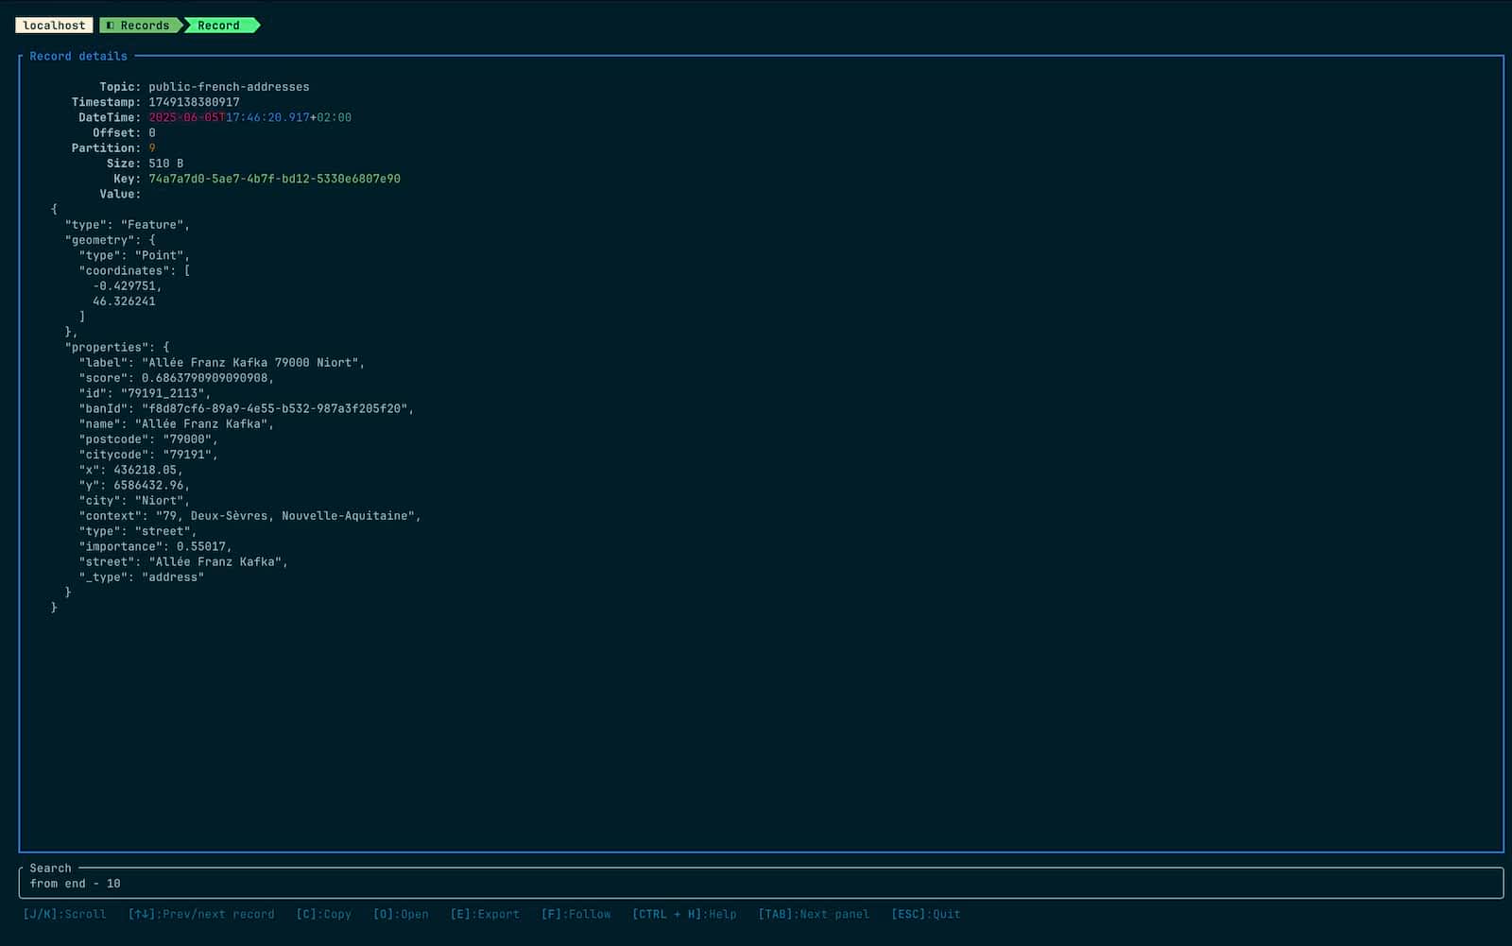Click the [F]:Follow shortcut hint

click(576, 914)
